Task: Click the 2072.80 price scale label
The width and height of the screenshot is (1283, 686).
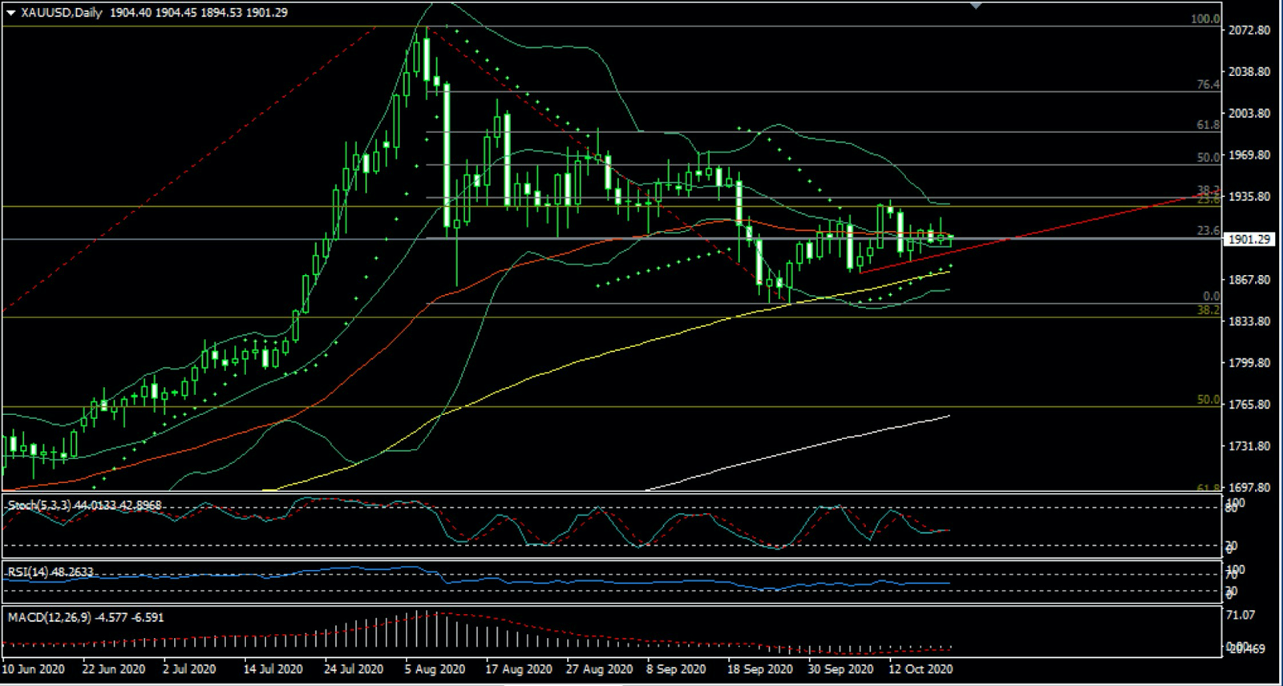Action: click(x=1249, y=30)
